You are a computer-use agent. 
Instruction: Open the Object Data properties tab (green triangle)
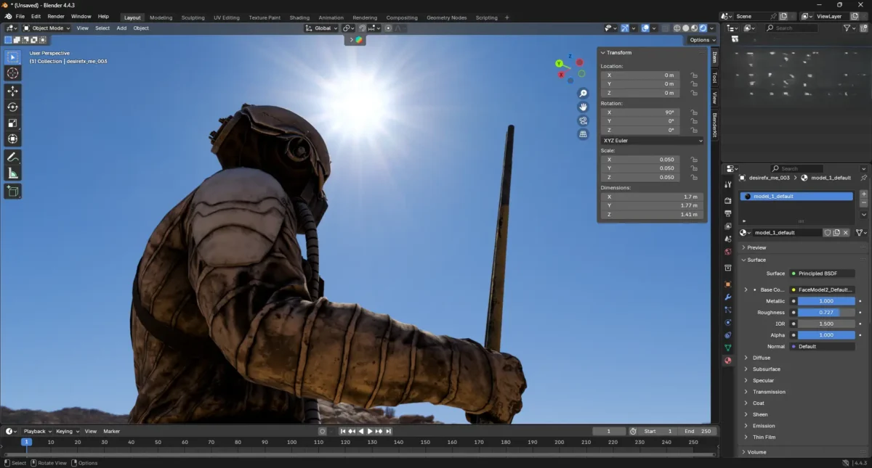[x=727, y=348]
